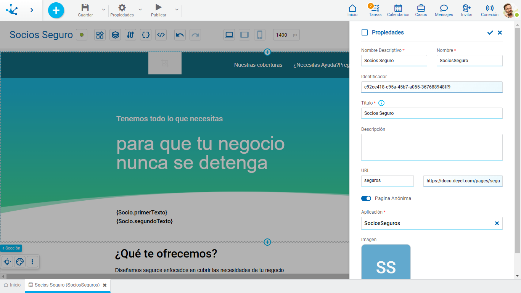Close the Propiedades panel
The image size is (521, 293).
pyautogui.click(x=500, y=33)
